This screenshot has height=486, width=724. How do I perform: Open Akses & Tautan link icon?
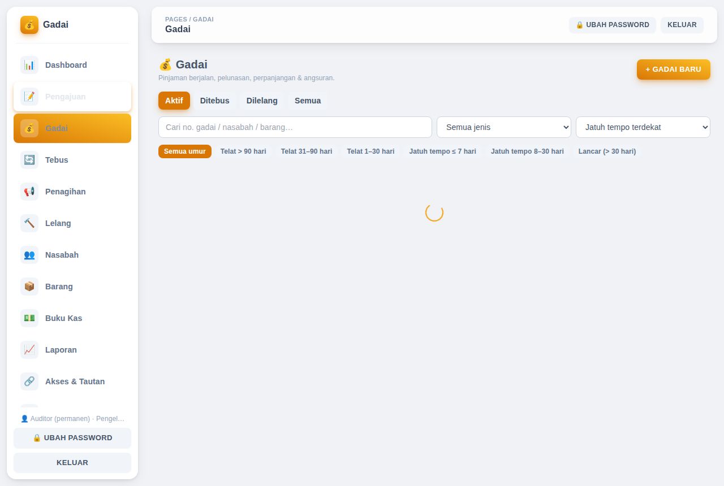(29, 381)
